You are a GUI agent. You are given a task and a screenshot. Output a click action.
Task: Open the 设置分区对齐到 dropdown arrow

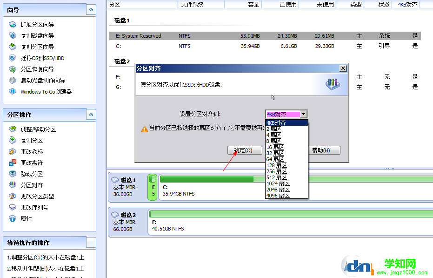tap(304, 114)
